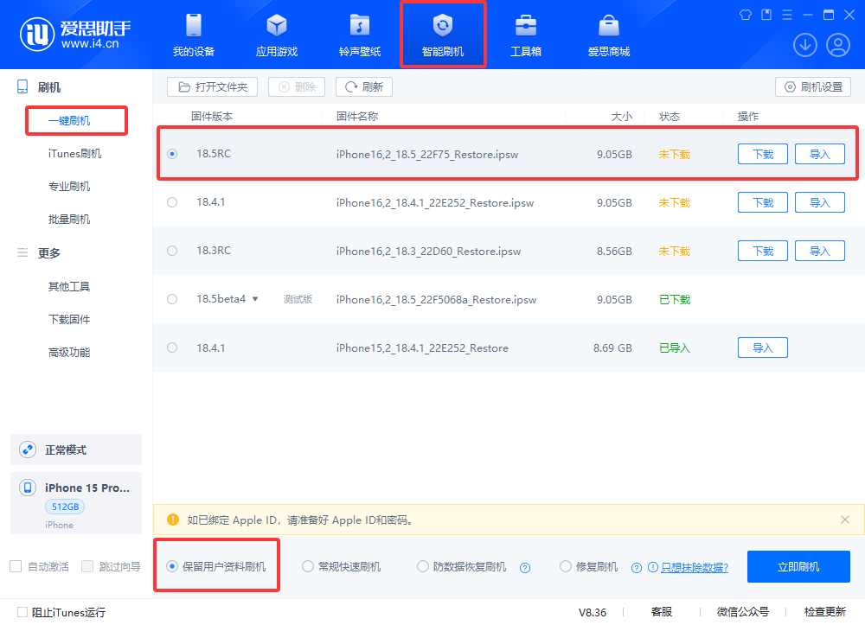Image resolution: width=865 pixels, height=625 pixels.
Task: Click 下载 for the 18.5RC firmware
Action: [x=762, y=153]
